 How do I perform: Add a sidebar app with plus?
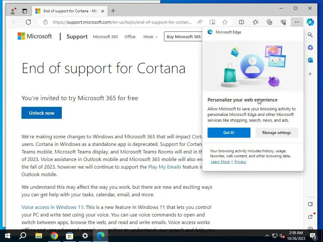(310, 74)
